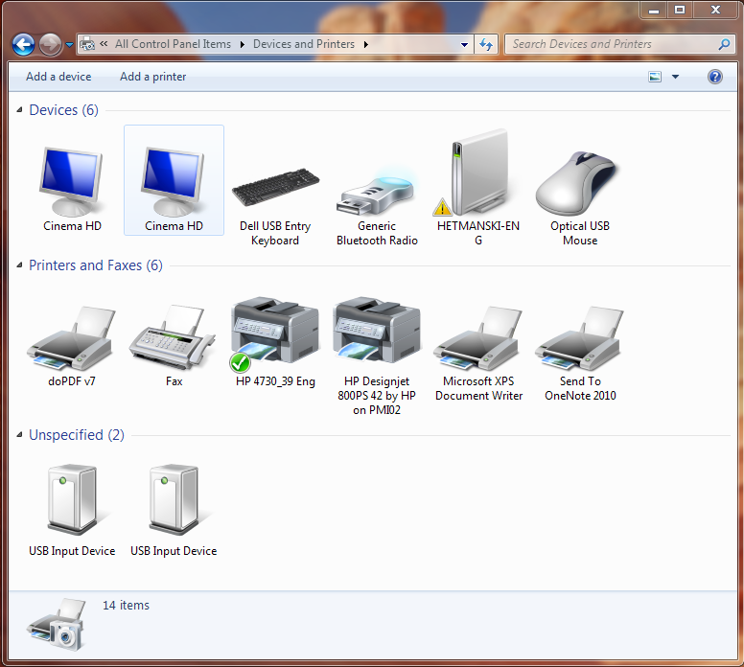Click the Back navigation arrow
The height and width of the screenshot is (667, 744).
pos(23,45)
